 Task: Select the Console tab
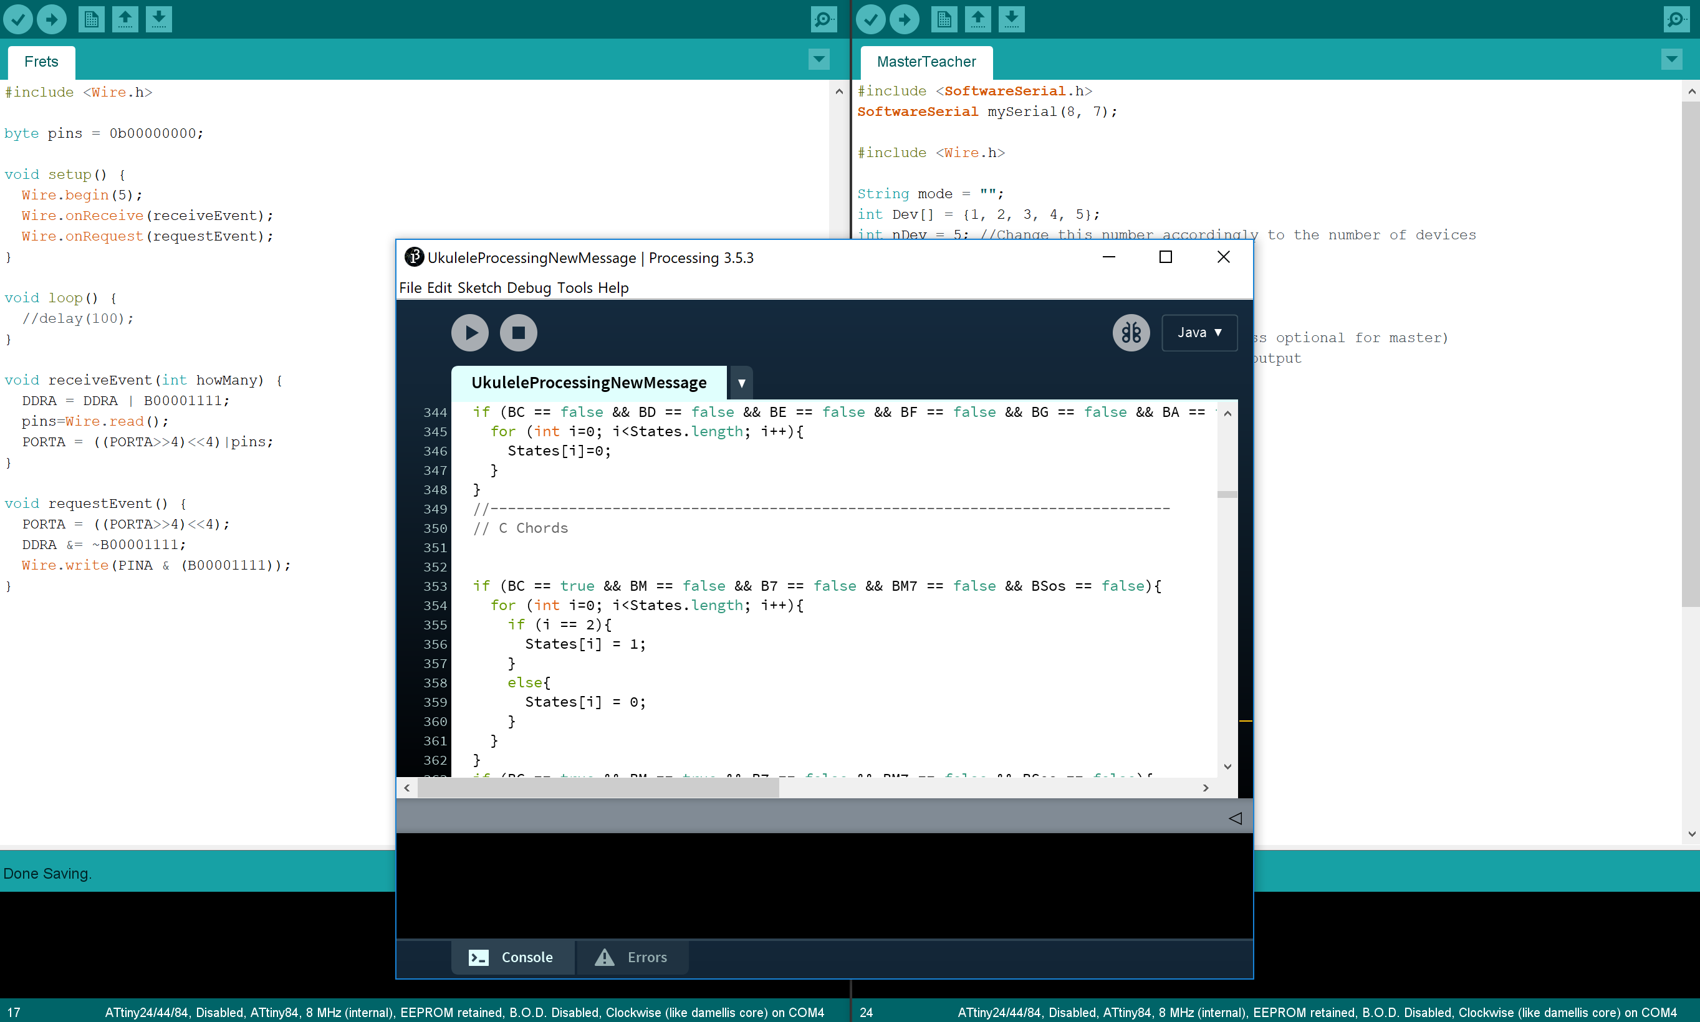(x=512, y=957)
